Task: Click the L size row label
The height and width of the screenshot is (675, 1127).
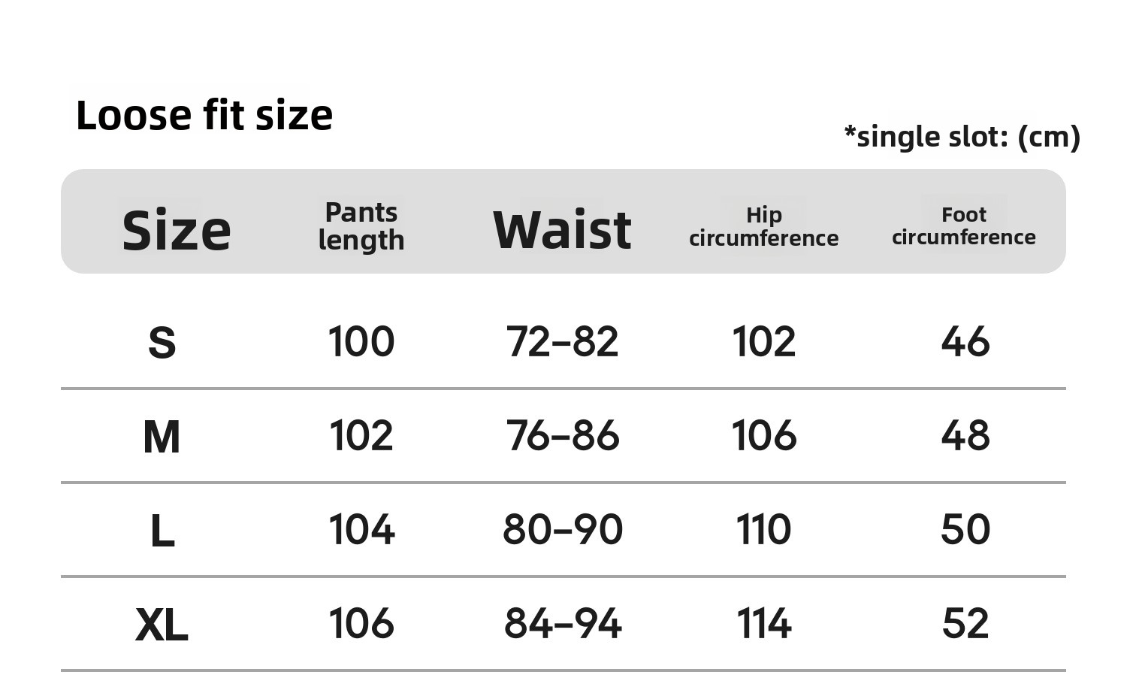Action: (162, 531)
